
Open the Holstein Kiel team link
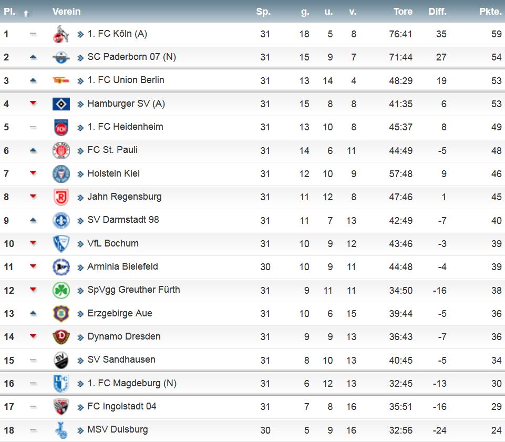pos(114,173)
